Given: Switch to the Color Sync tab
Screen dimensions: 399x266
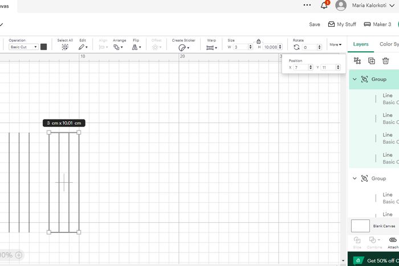Looking at the screenshot, I should 389,44.
